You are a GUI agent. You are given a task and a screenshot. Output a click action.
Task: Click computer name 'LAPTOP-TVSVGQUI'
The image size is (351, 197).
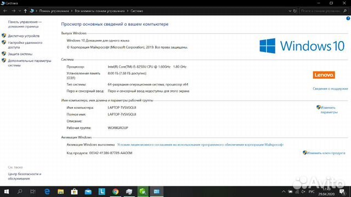coord(122,108)
